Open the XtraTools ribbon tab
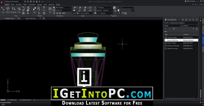Image resolution: width=204 pixels, height=106 pixels. (51, 5)
